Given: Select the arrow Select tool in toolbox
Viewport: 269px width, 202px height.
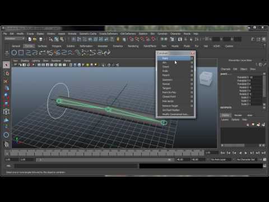Looking at the screenshot, I should [6, 65].
